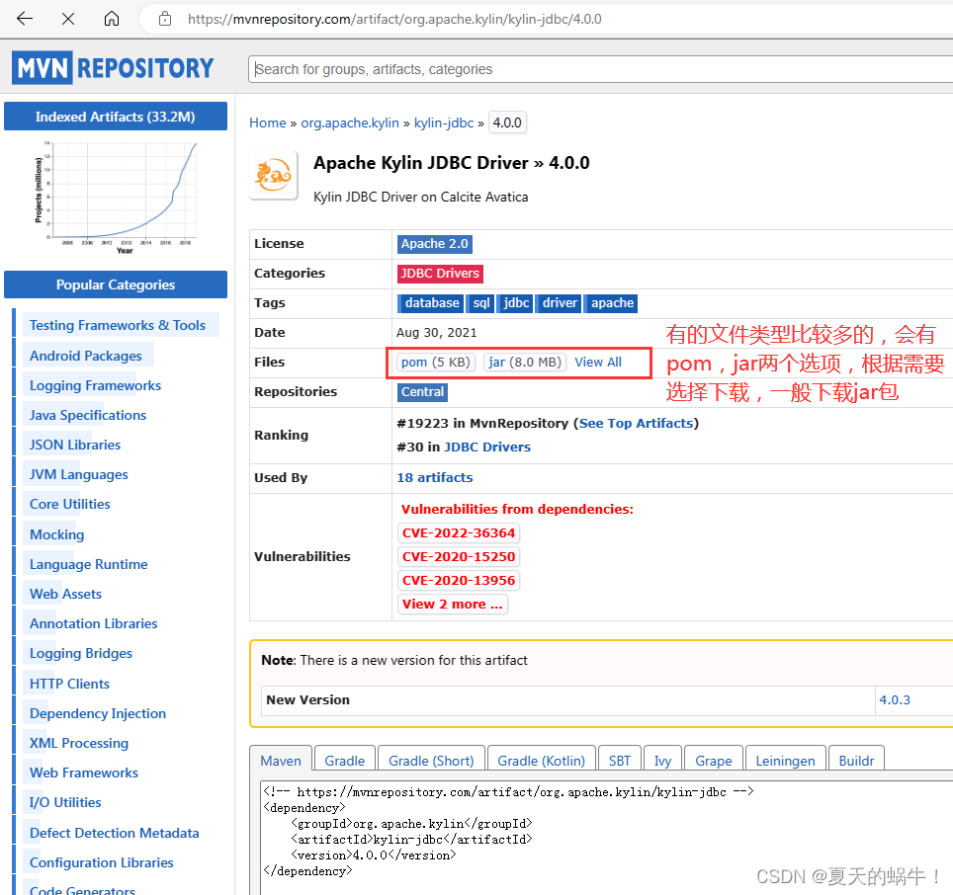Switch to the Ivy tab

[662, 761]
